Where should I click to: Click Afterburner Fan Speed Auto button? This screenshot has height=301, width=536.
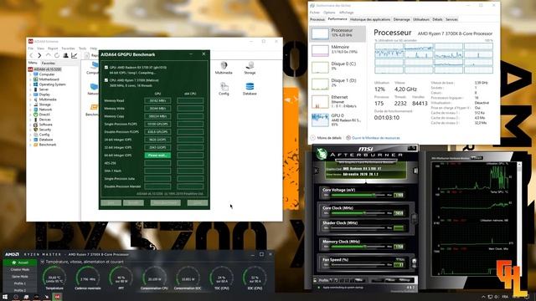[x=400, y=260]
